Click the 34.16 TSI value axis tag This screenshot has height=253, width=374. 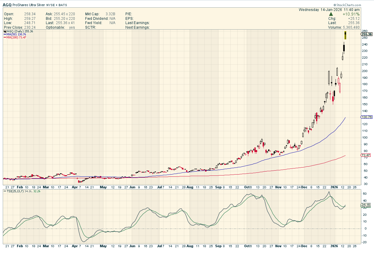(366, 205)
